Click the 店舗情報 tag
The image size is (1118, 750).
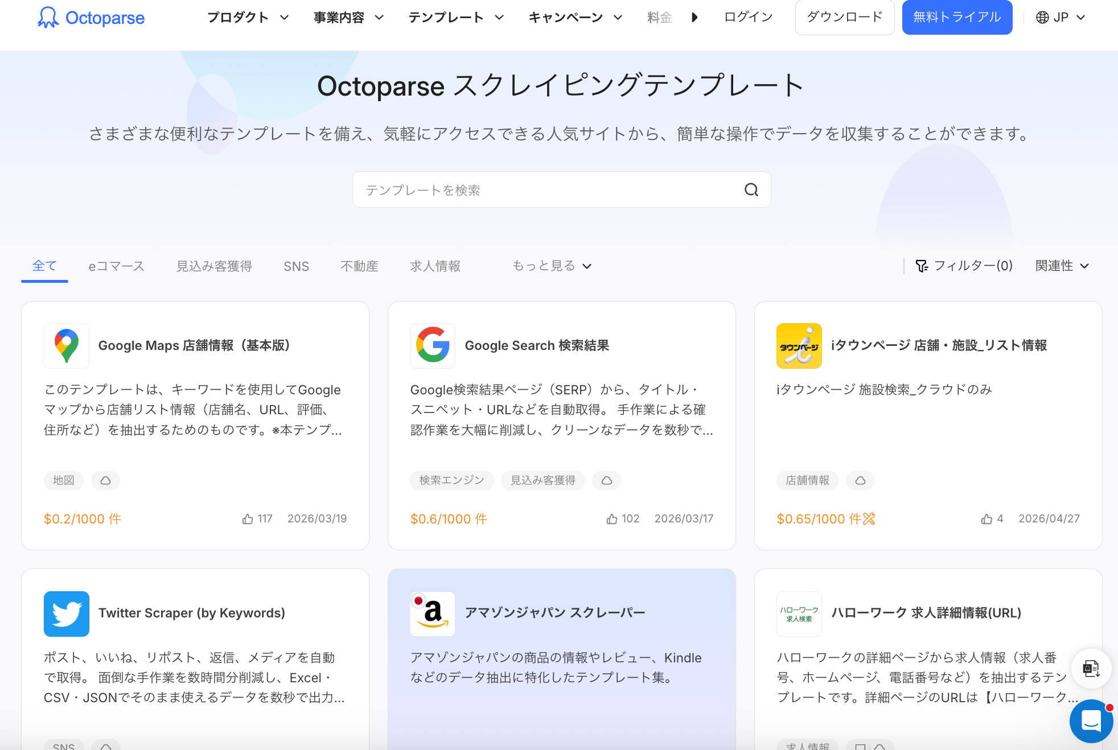pos(808,480)
